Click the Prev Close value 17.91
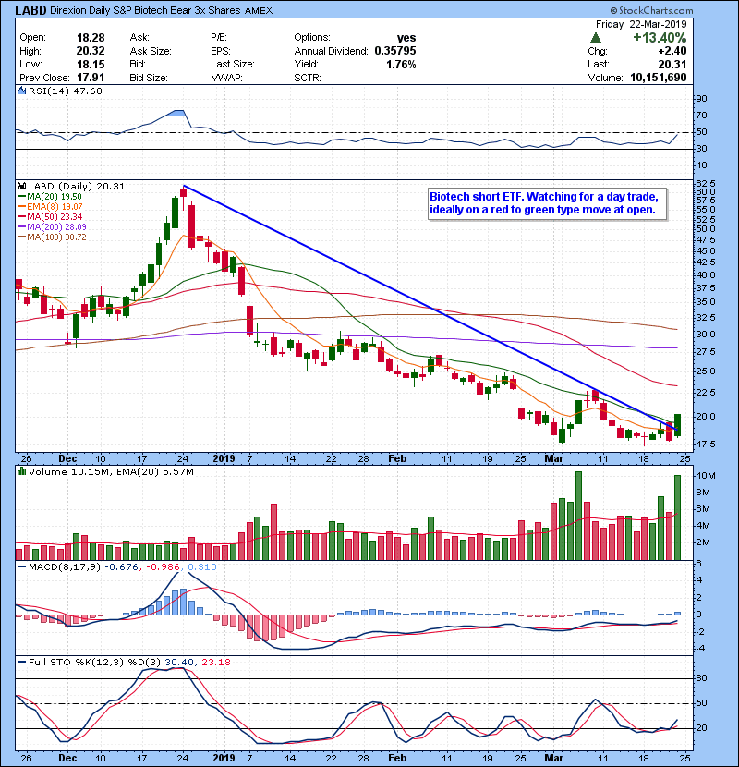Viewport: 739px width, 767px height. pos(91,78)
